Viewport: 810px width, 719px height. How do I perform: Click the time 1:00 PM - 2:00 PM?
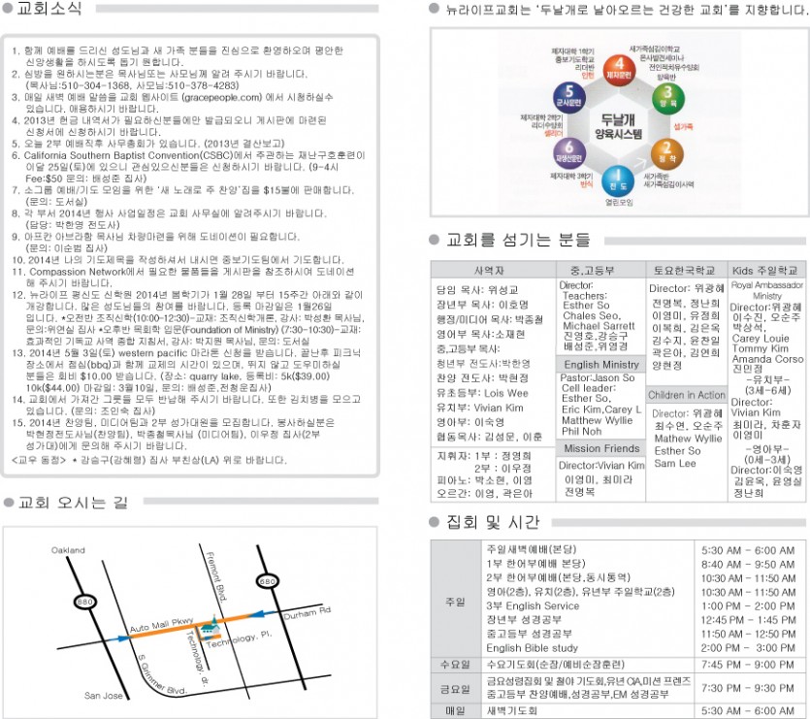coord(748,605)
